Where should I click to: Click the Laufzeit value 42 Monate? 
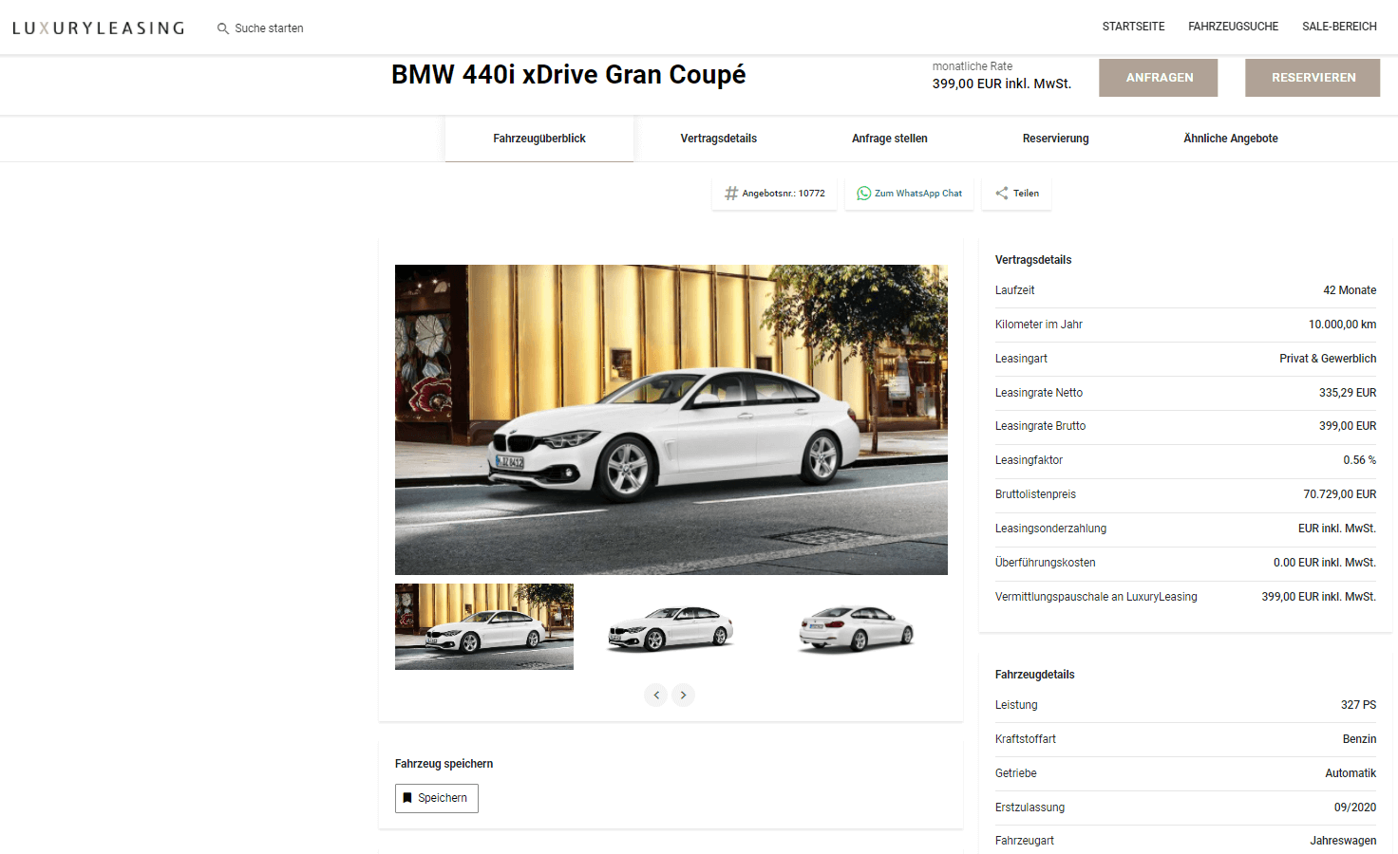pyautogui.click(x=1350, y=290)
